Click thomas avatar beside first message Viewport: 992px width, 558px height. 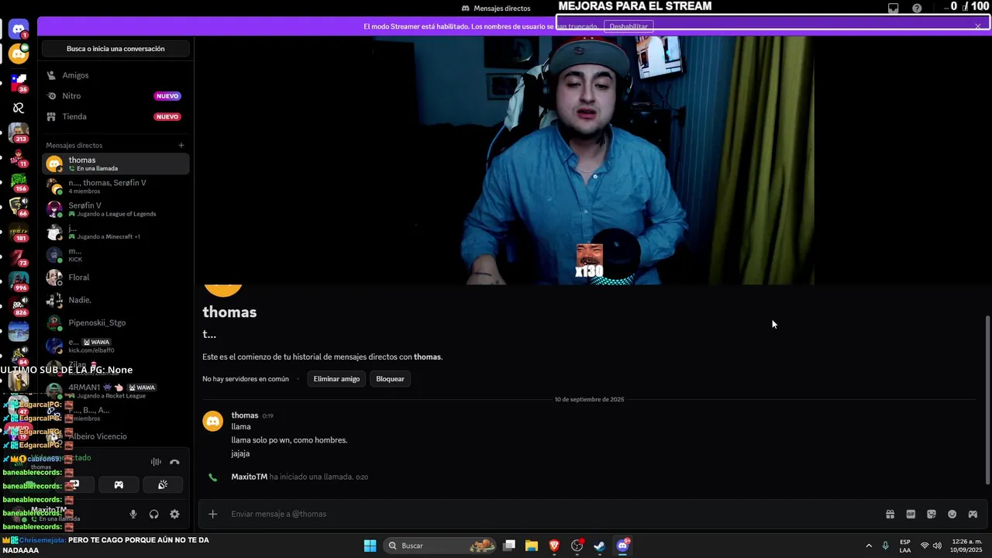[212, 421]
